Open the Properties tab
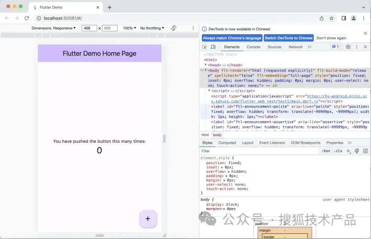 tap(335, 143)
